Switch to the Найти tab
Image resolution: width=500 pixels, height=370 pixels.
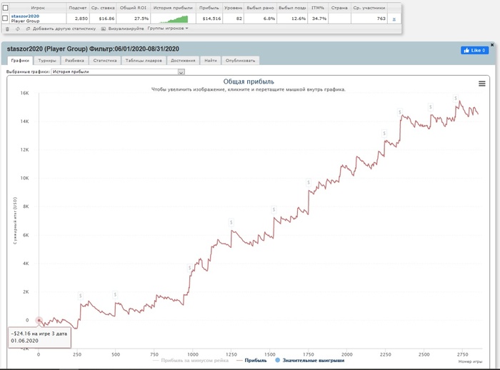tap(211, 60)
